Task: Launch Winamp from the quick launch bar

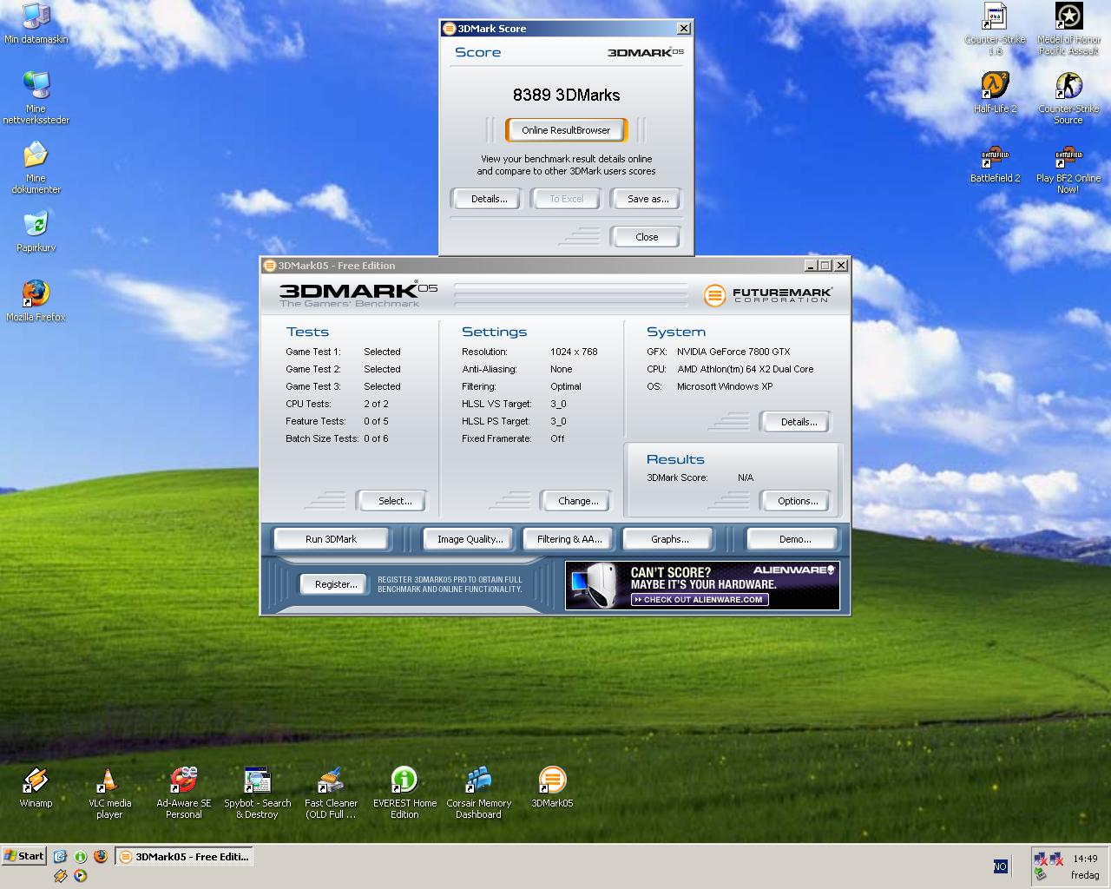Action: (60, 875)
